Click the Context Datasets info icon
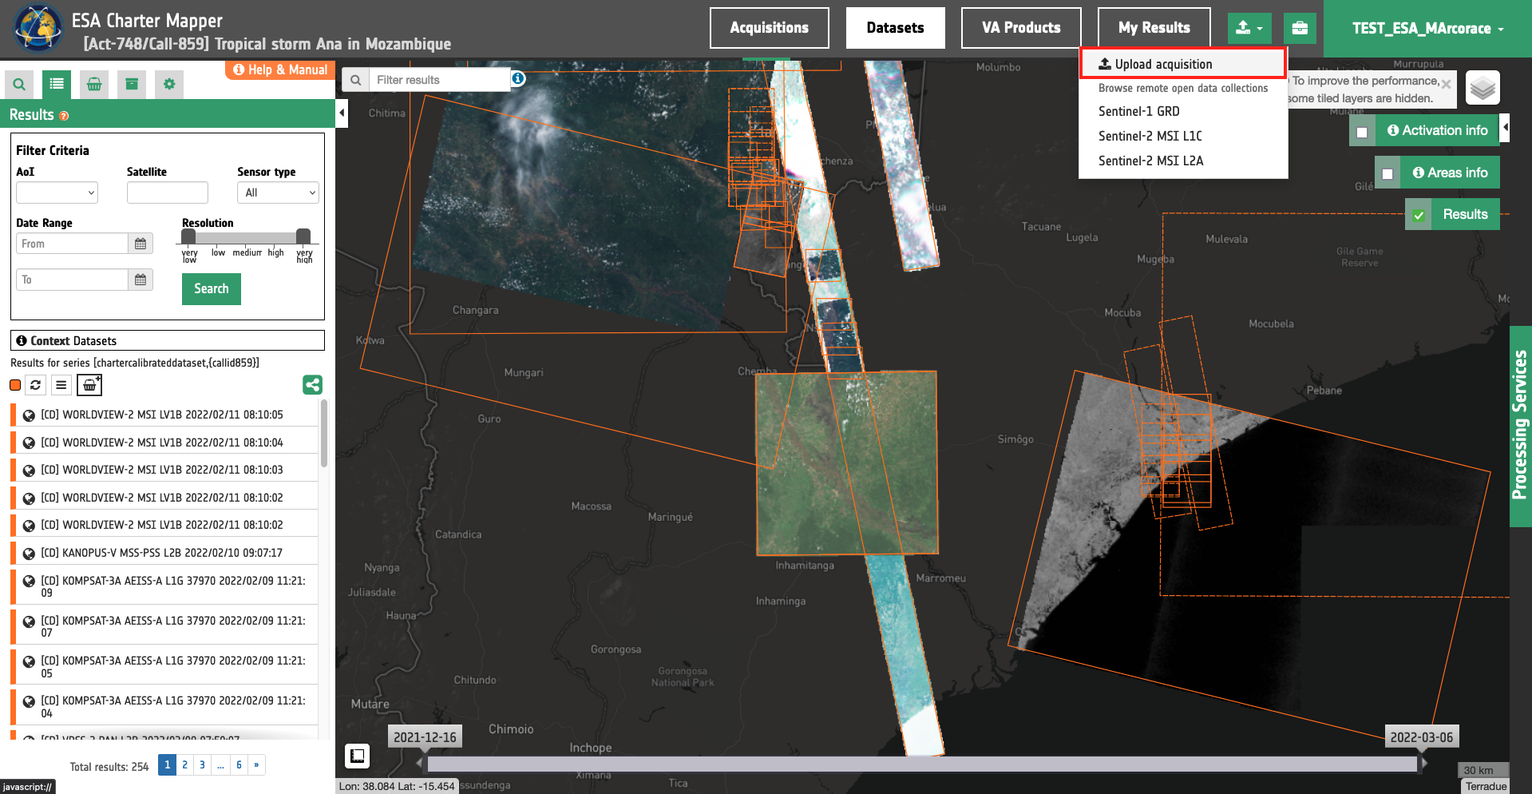 [22, 340]
